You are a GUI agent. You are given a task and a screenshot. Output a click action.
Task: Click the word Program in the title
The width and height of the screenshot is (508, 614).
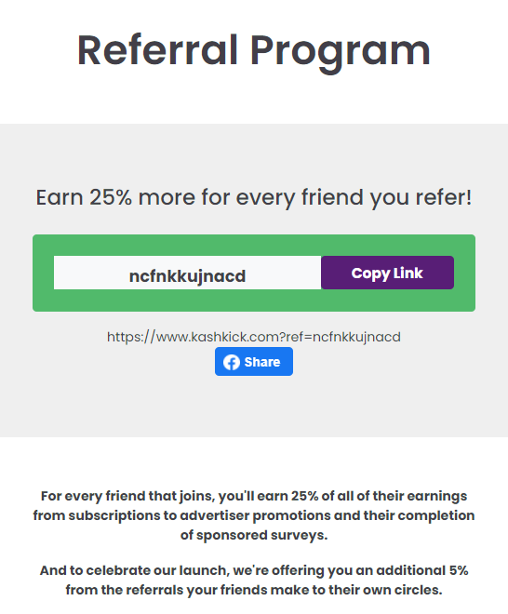(340, 53)
